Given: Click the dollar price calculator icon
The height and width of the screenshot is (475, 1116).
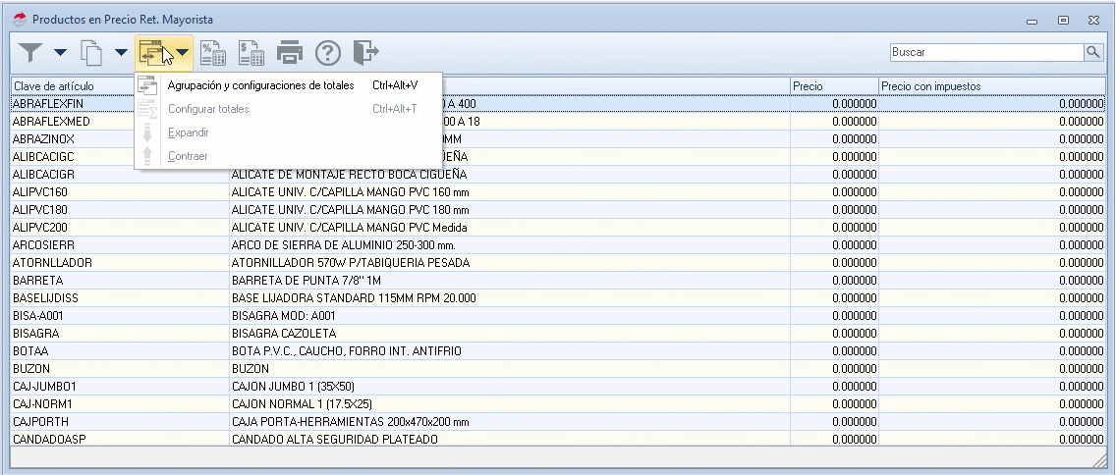Looking at the screenshot, I should click(251, 51).
